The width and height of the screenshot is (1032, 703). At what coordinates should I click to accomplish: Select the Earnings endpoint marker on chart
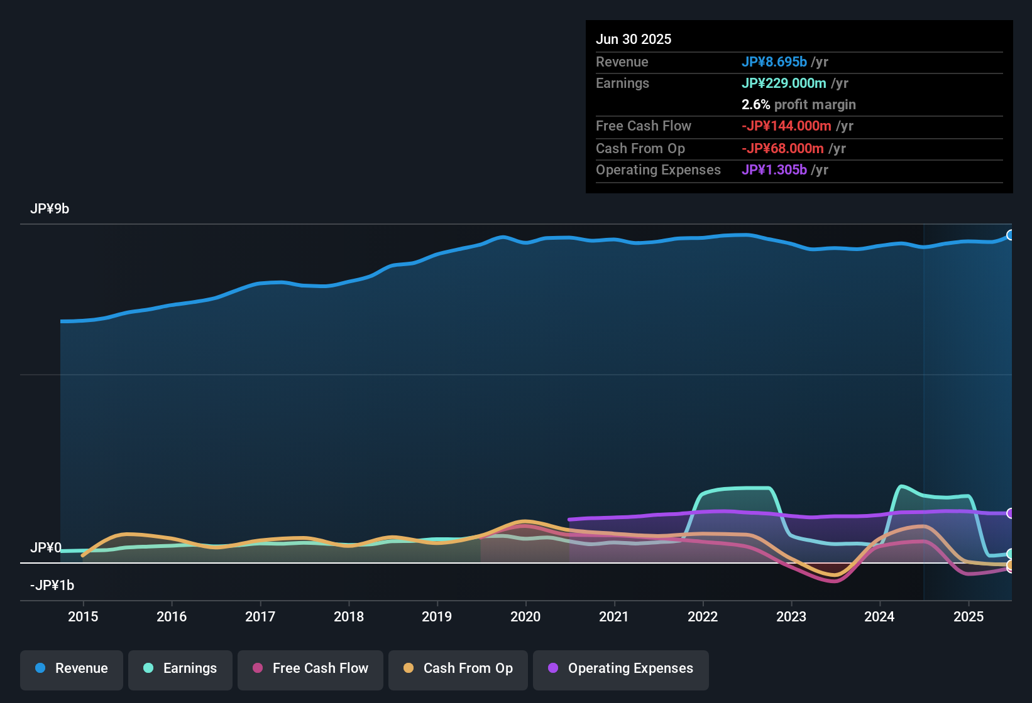click(x=1011, y=554)
